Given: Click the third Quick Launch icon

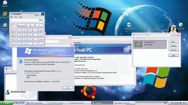Looking at the screenshot, I should pyautogui.click(x=22, y=103).
